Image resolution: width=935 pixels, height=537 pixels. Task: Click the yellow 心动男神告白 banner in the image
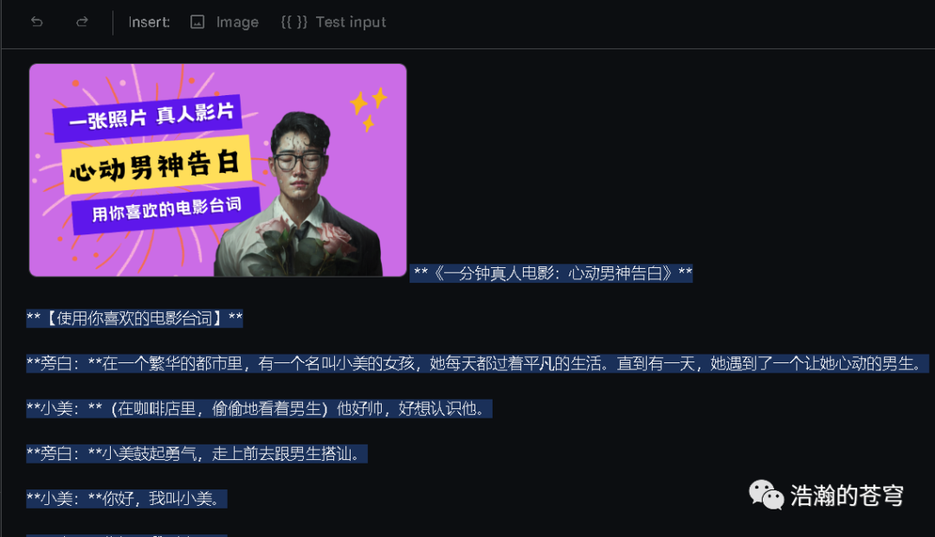pyautogui.click(x=156, y=165)
